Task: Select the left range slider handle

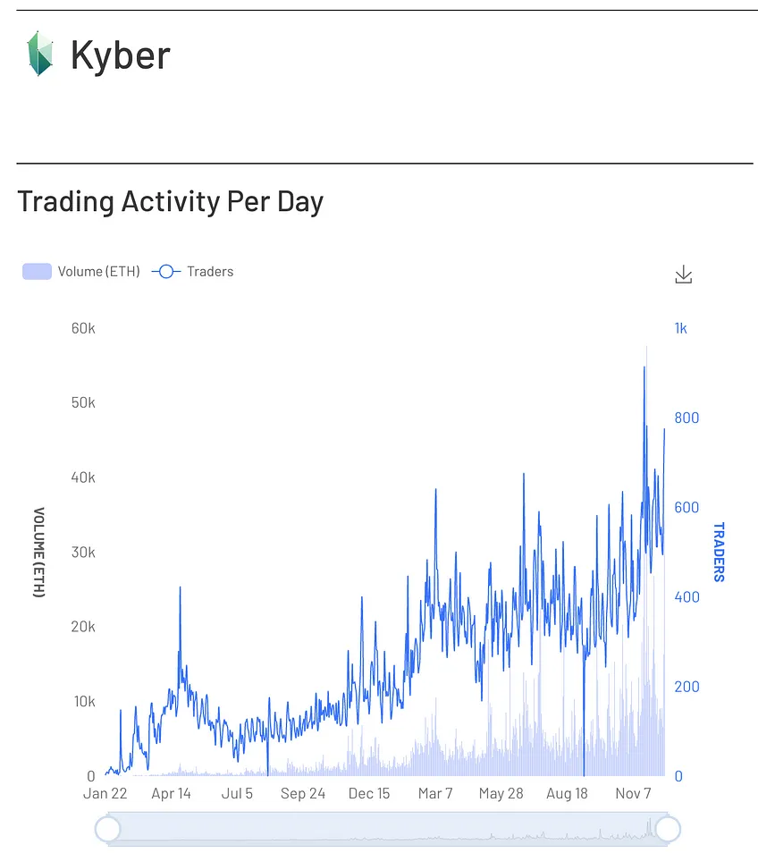Action: (x=107, y=829)
